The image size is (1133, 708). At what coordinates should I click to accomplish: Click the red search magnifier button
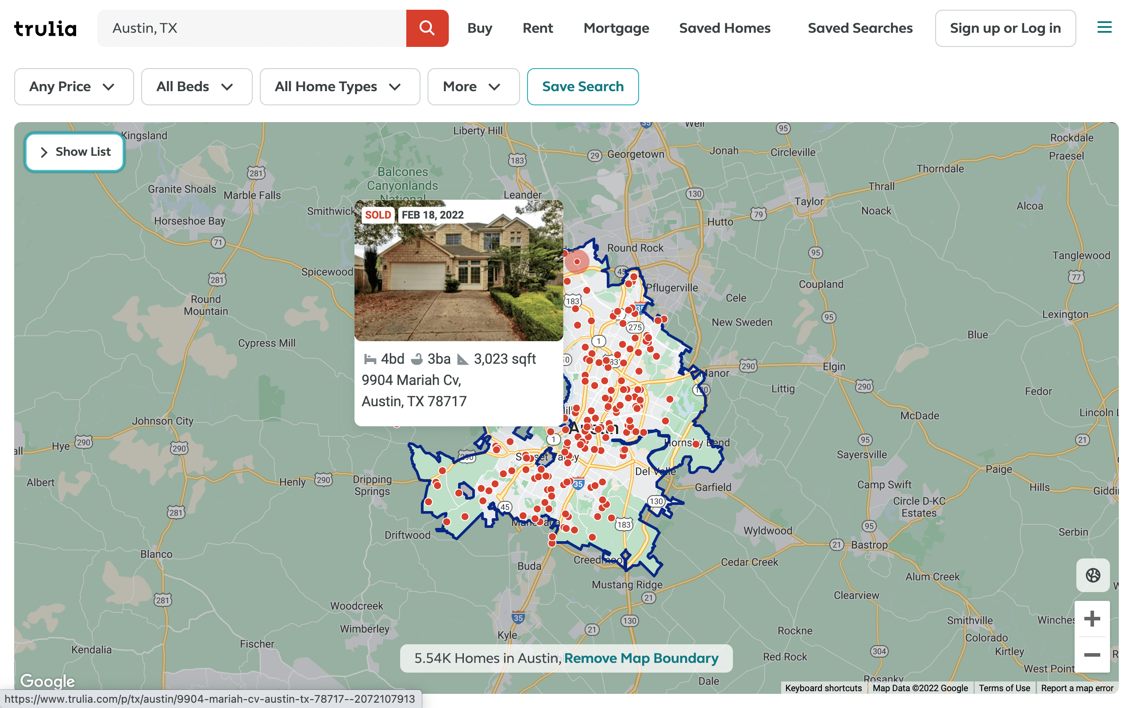click(427, 28)
